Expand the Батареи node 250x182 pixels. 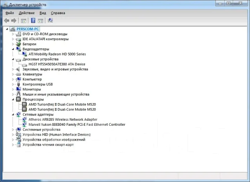(x=13, y=44)
